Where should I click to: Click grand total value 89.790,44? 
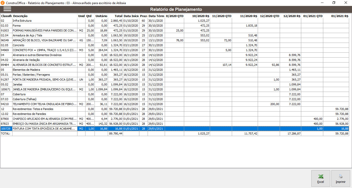(x=116, y=134)
